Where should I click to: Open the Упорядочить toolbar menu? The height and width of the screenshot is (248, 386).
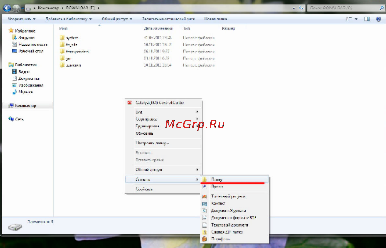[21, 19]
